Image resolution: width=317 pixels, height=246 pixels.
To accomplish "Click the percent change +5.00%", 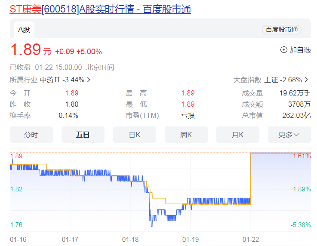I will coord(89,52).
